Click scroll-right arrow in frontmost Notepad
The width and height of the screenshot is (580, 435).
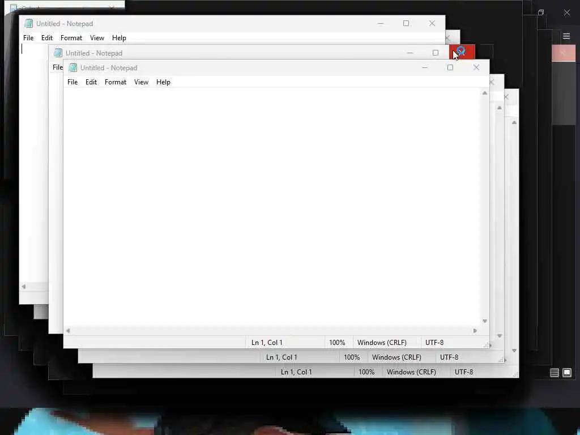click(x=475, y=331)
